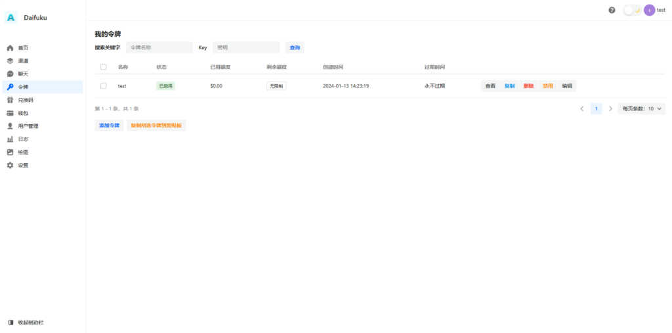The height and width of the screenshot is (333, 672).
Task: Open the channels layers icon
Action: (10, 61)
